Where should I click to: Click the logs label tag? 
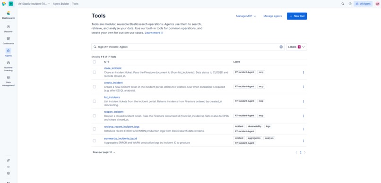coord(268,126)
